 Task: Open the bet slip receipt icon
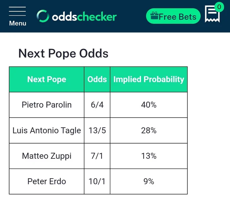pyautogui.click(x=212, y=14)
